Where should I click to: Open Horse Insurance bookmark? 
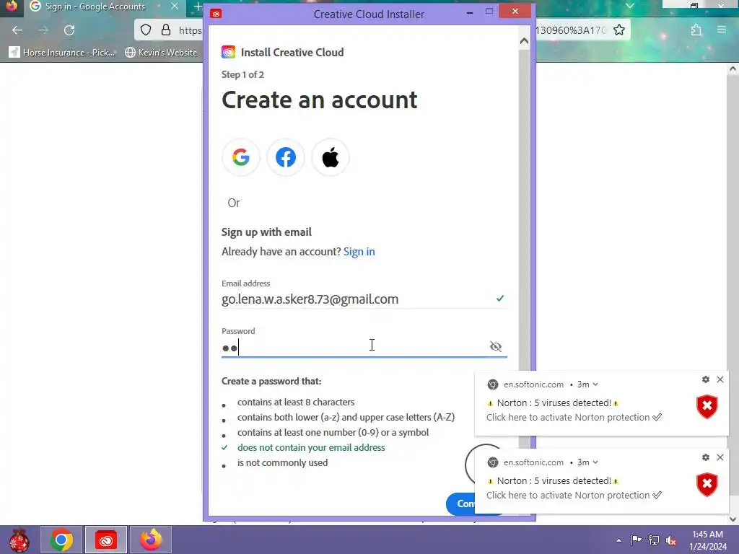click(x=62, y=52)
